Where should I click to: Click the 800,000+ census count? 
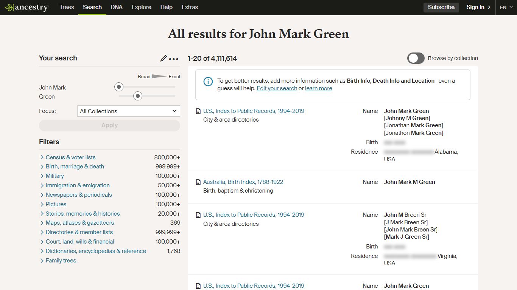pos(167,157)
